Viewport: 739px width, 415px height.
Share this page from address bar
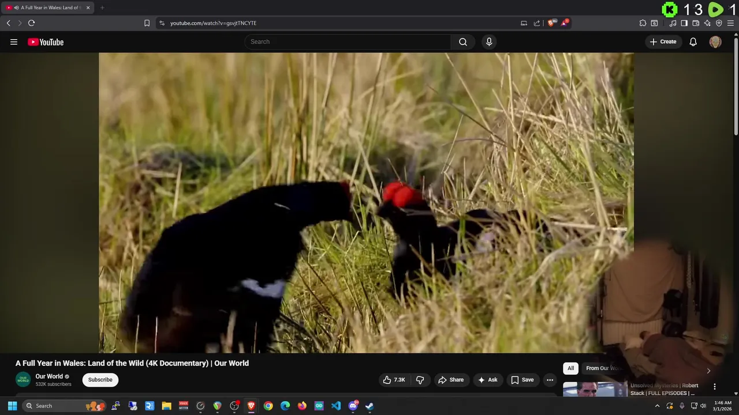tap(537, 23)
